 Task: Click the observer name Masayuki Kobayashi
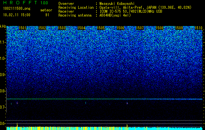(117, 4)
